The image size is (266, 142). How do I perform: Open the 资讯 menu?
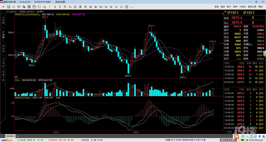235,7
